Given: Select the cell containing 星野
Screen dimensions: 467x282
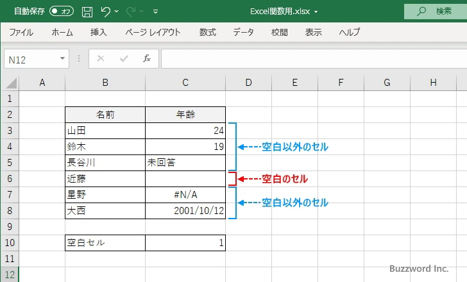Looking at the screenshot, I should click(x=105, y=195).
